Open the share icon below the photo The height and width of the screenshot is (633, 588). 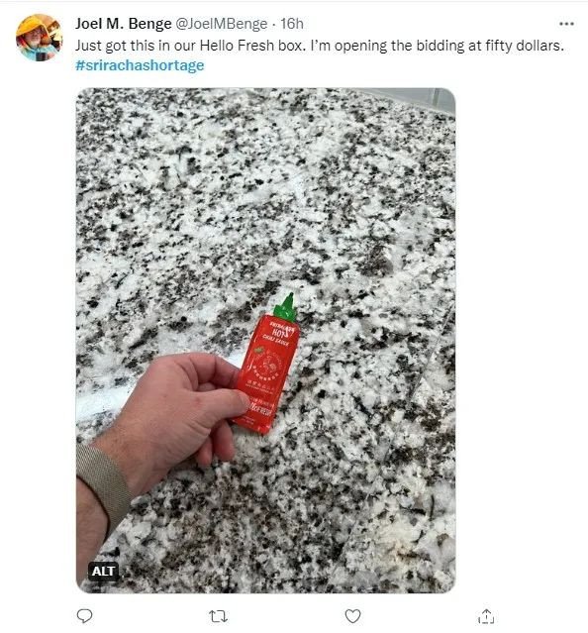tap(486, 616)
